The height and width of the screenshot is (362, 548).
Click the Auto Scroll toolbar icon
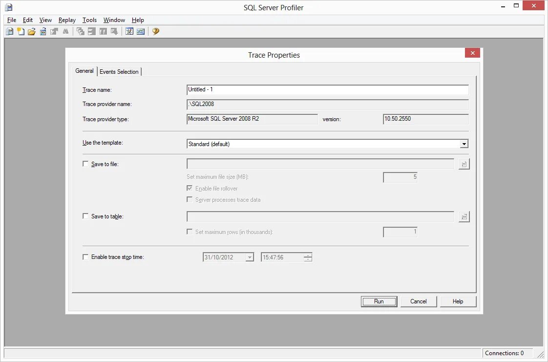point(114,31)
